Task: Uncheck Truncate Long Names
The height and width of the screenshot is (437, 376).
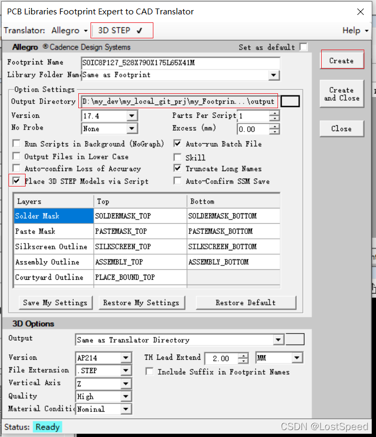Action: [177, 168]
